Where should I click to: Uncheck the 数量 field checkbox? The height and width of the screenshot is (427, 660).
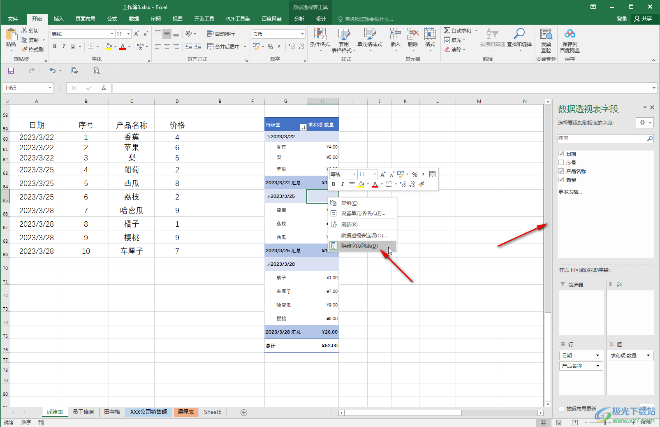pyautogui.click(x=561, y=180)
